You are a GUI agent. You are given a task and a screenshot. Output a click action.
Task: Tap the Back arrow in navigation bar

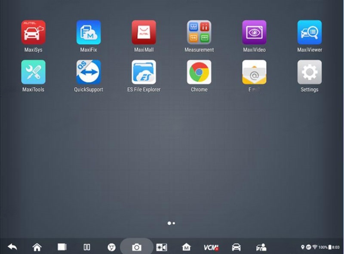tap(12, 247)
